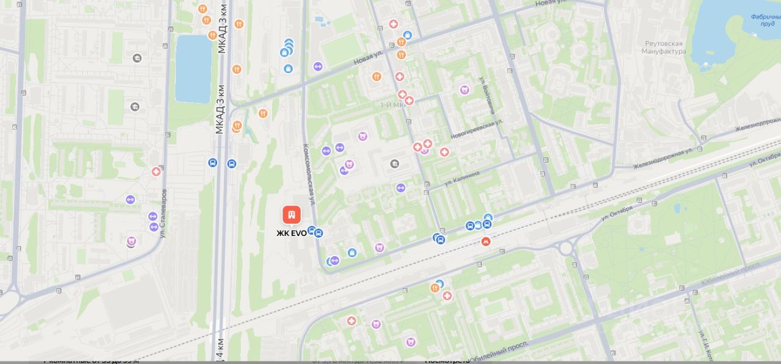The image size is (781, 364).
Task: Select the red ЖК EVO building marker
Action: click(292, 215)
